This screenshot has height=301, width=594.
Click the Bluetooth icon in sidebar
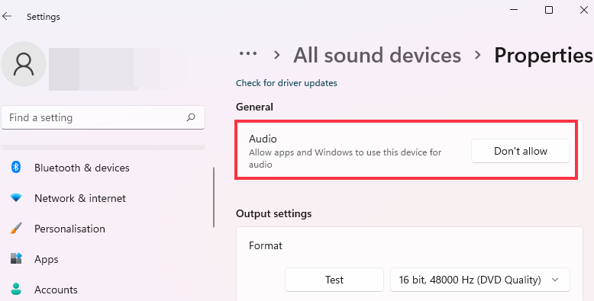coord(16,167)
